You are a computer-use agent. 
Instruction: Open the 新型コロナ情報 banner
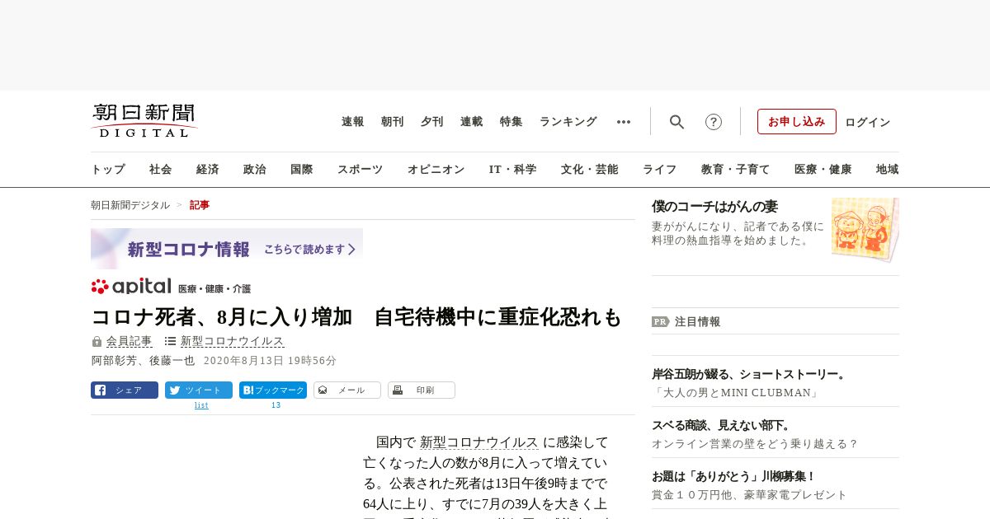coord(227,249)
